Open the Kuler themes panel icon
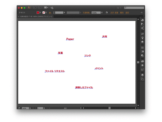The image size is (162, 122). tap(142, 28)
